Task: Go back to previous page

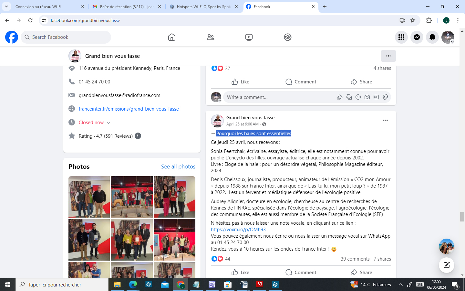Action: (x=7, y=20)
